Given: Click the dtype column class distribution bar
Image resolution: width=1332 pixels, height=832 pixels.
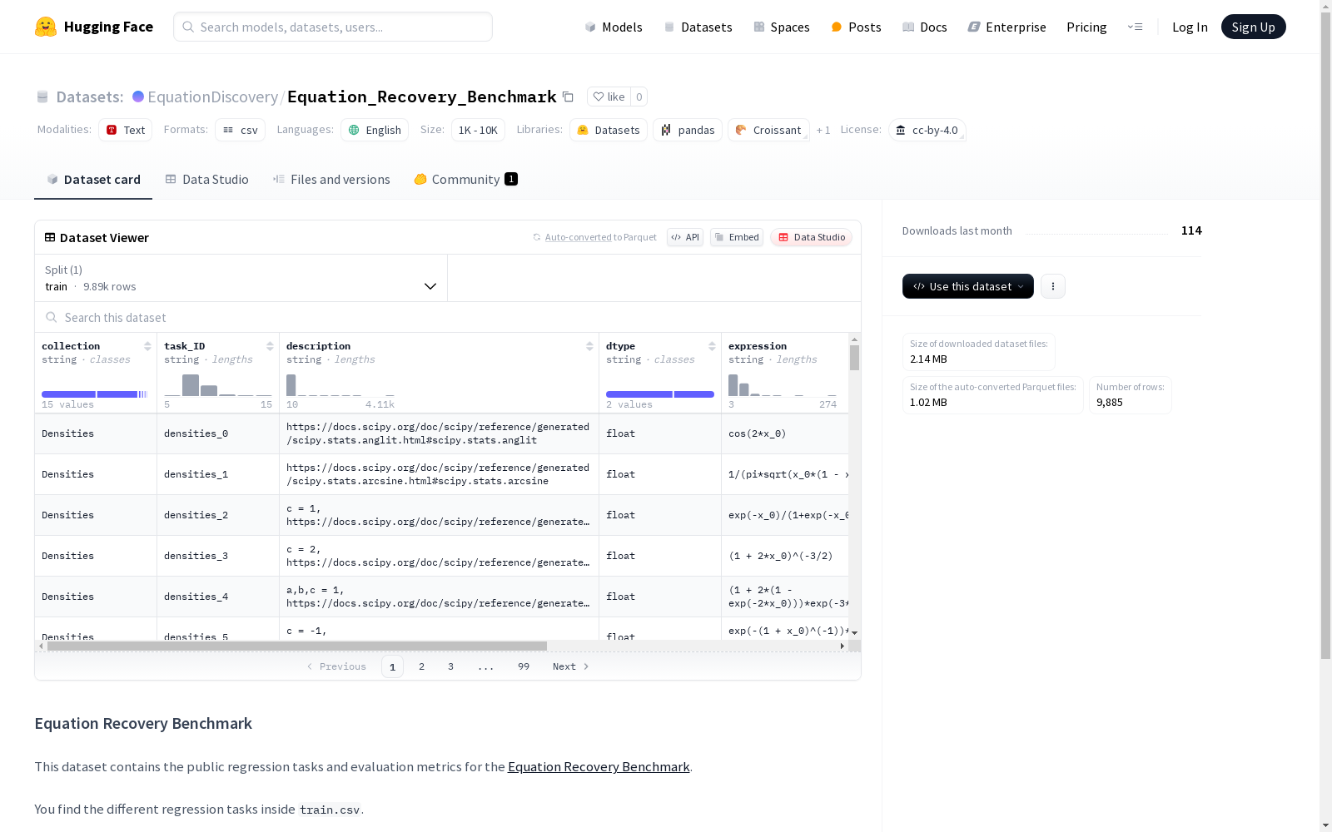Looking at the screenshot, I should click(x=660, y=394).
